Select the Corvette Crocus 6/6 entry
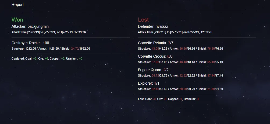The width and height of the screenshot is (270, 124). 155,56
